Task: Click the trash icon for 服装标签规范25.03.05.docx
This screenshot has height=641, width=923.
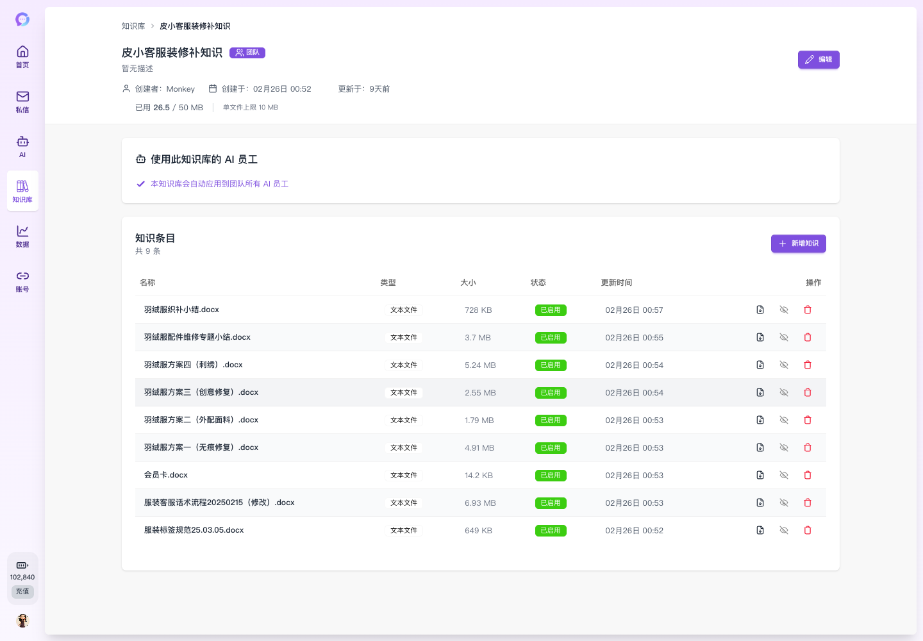Action: click(808, 530)
